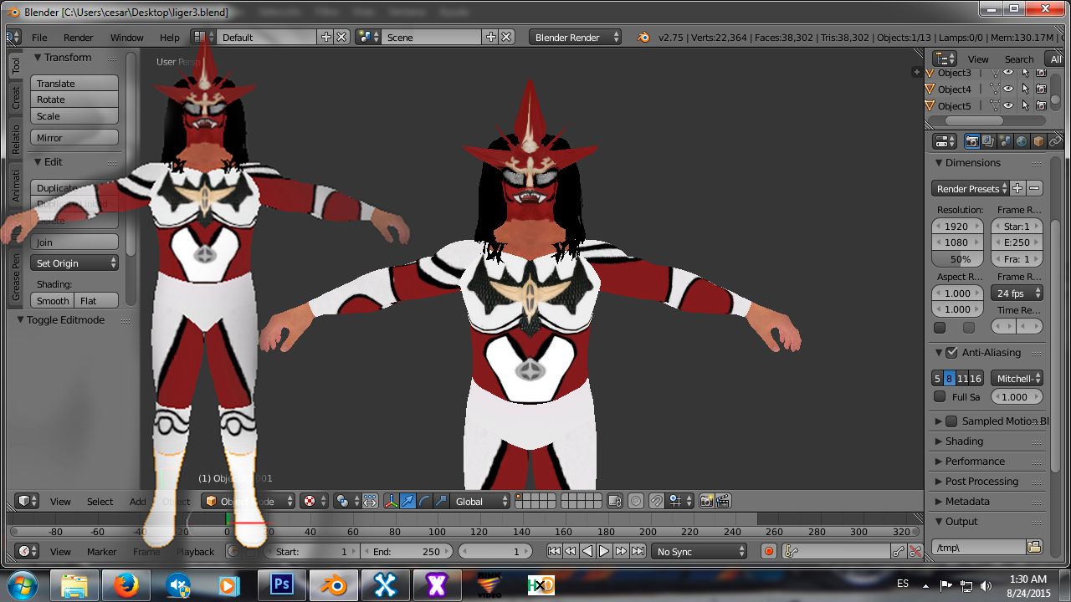Toggle the Full Sample checkbox
Viewport: 1071px width, 602px height.
pyautogui.click(x=940, y=396)
